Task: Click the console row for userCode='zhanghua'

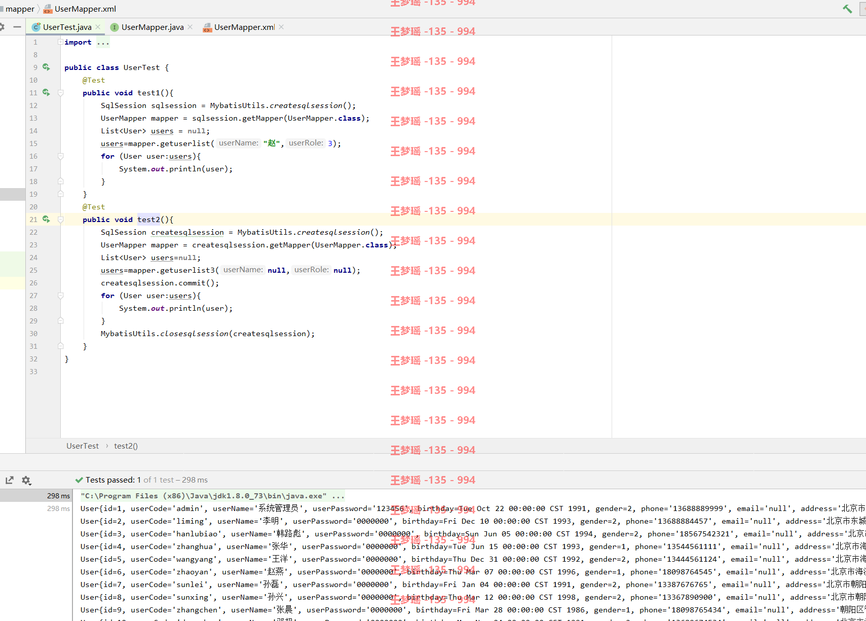Action: tap(473, 546)
